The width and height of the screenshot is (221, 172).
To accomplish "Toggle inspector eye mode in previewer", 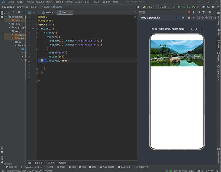I will point(178,18).
